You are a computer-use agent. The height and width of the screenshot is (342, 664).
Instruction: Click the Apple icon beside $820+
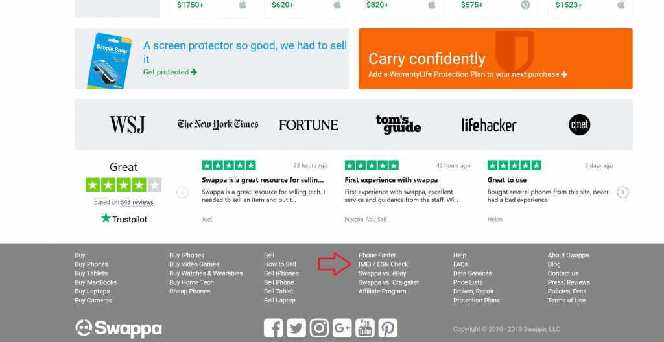pyautogui.click(x=432, y=5)
